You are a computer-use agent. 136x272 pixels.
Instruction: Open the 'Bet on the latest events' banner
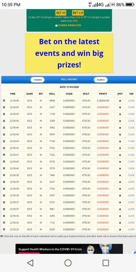(x=69, y=53)
